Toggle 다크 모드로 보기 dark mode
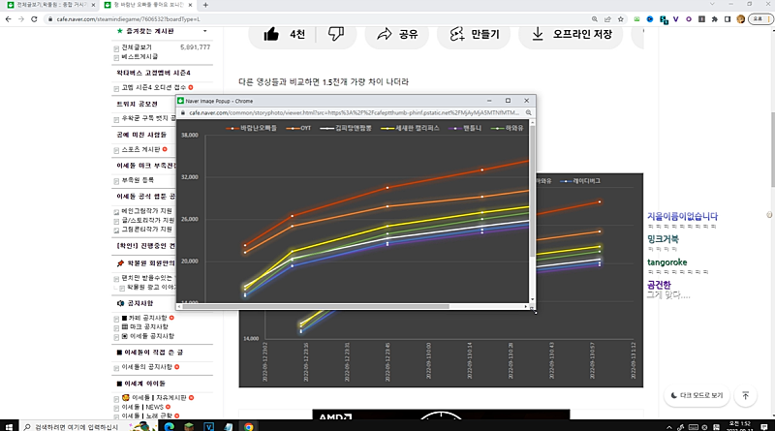Screen dimensions: 775x431 (x=697, y=395)
